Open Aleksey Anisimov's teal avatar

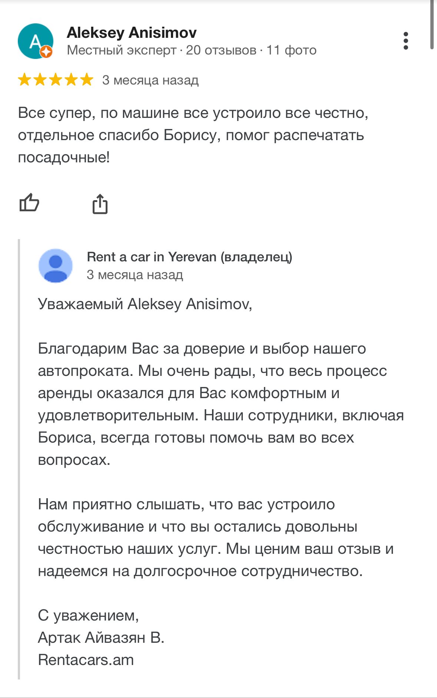(36, 41)
